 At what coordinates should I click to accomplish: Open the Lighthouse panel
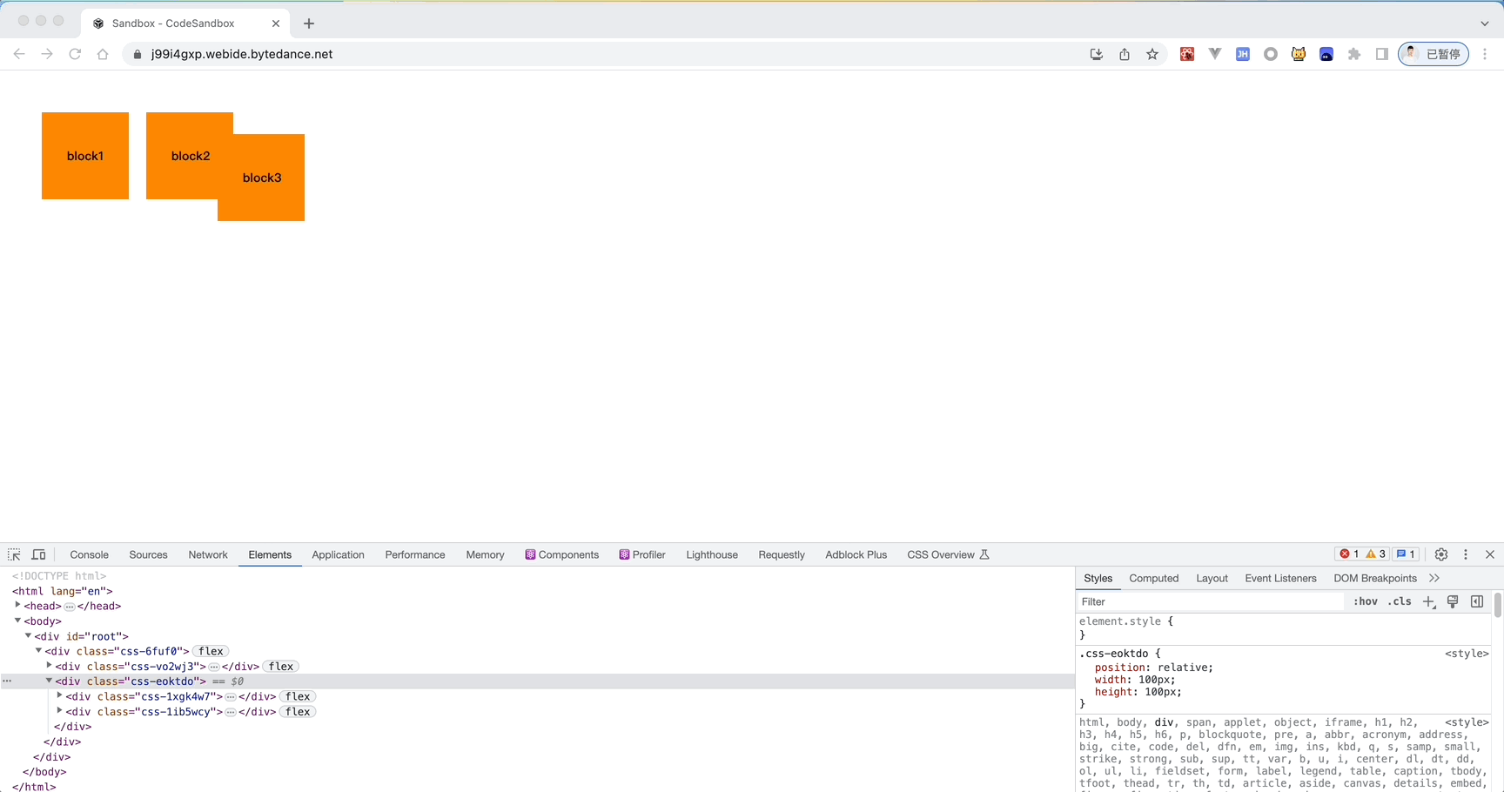pos(711,554)
